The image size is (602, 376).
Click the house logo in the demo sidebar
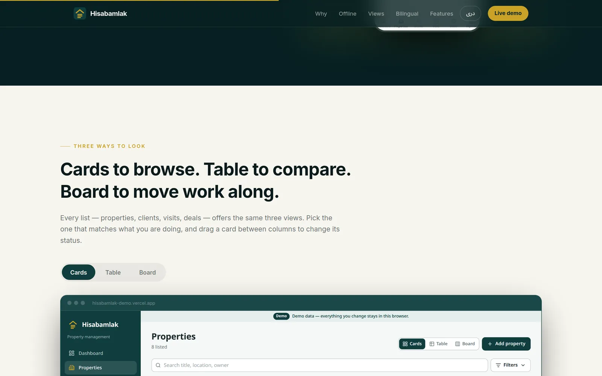click(x=73, y=324)
